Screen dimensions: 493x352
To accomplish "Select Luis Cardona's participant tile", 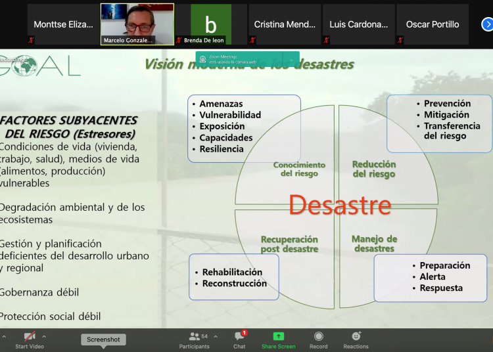I will point(358,24).
